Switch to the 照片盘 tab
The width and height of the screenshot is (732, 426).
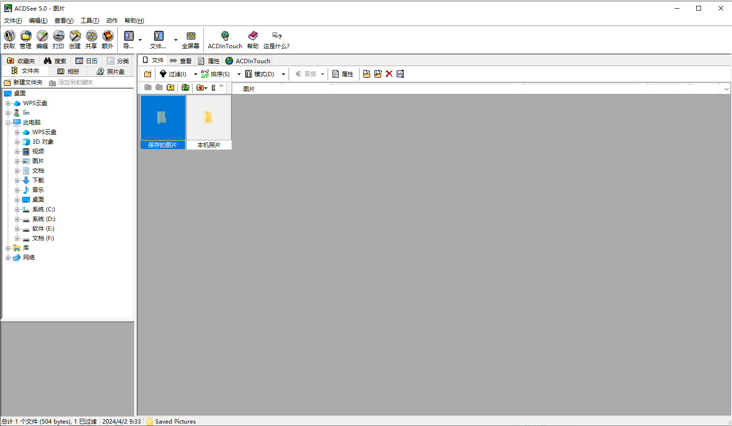pyautogui.click(x=111, y=71)
